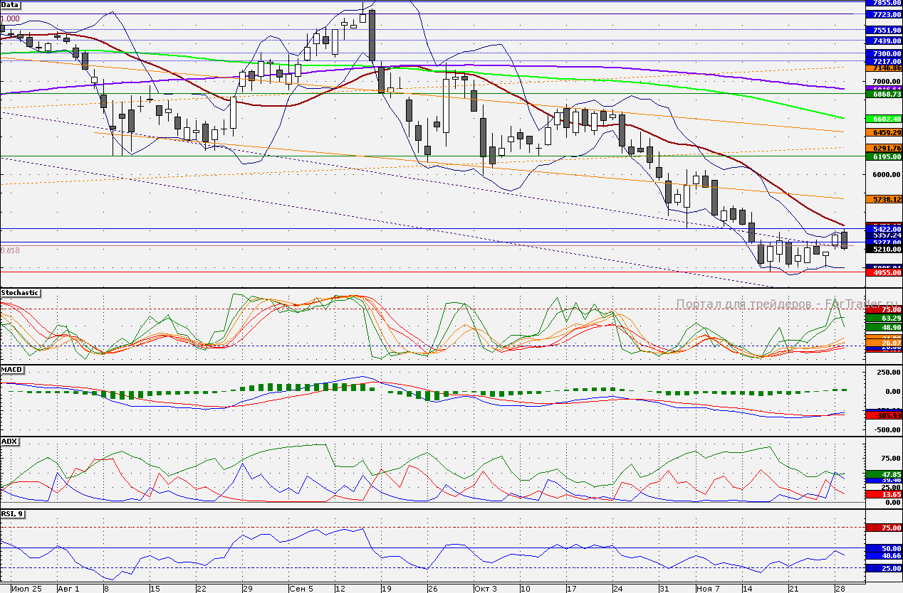Select the red 13.65 ADX value tag
The image size is (903, 593).
[x=883, y=493]
